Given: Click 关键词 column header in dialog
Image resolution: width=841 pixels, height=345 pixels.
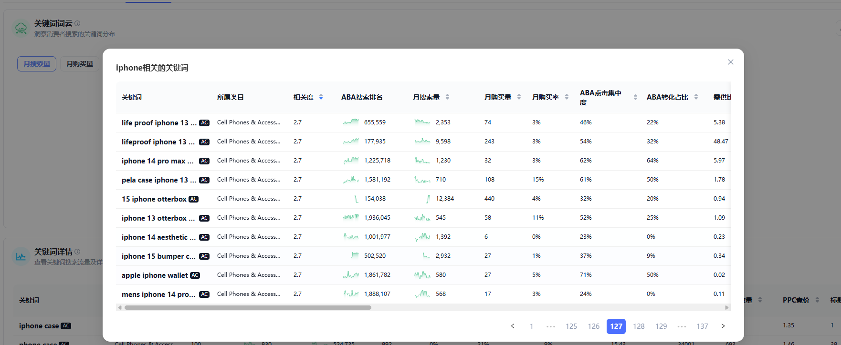Looking at the screenshot, I should click(x=132, y=97).
